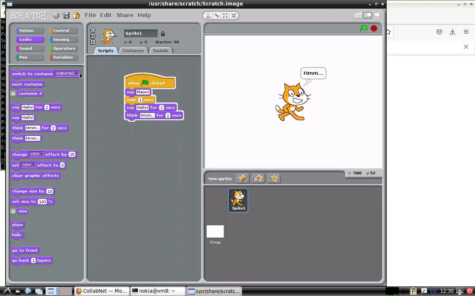Get a surprise sprite

tap(273, 178)
